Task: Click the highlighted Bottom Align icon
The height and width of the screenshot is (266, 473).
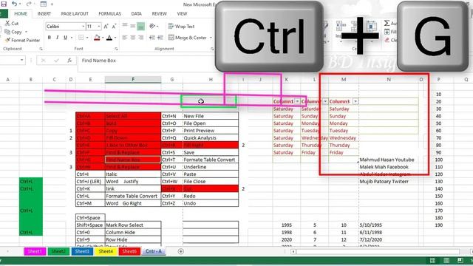Action: [x=140, y=27]
